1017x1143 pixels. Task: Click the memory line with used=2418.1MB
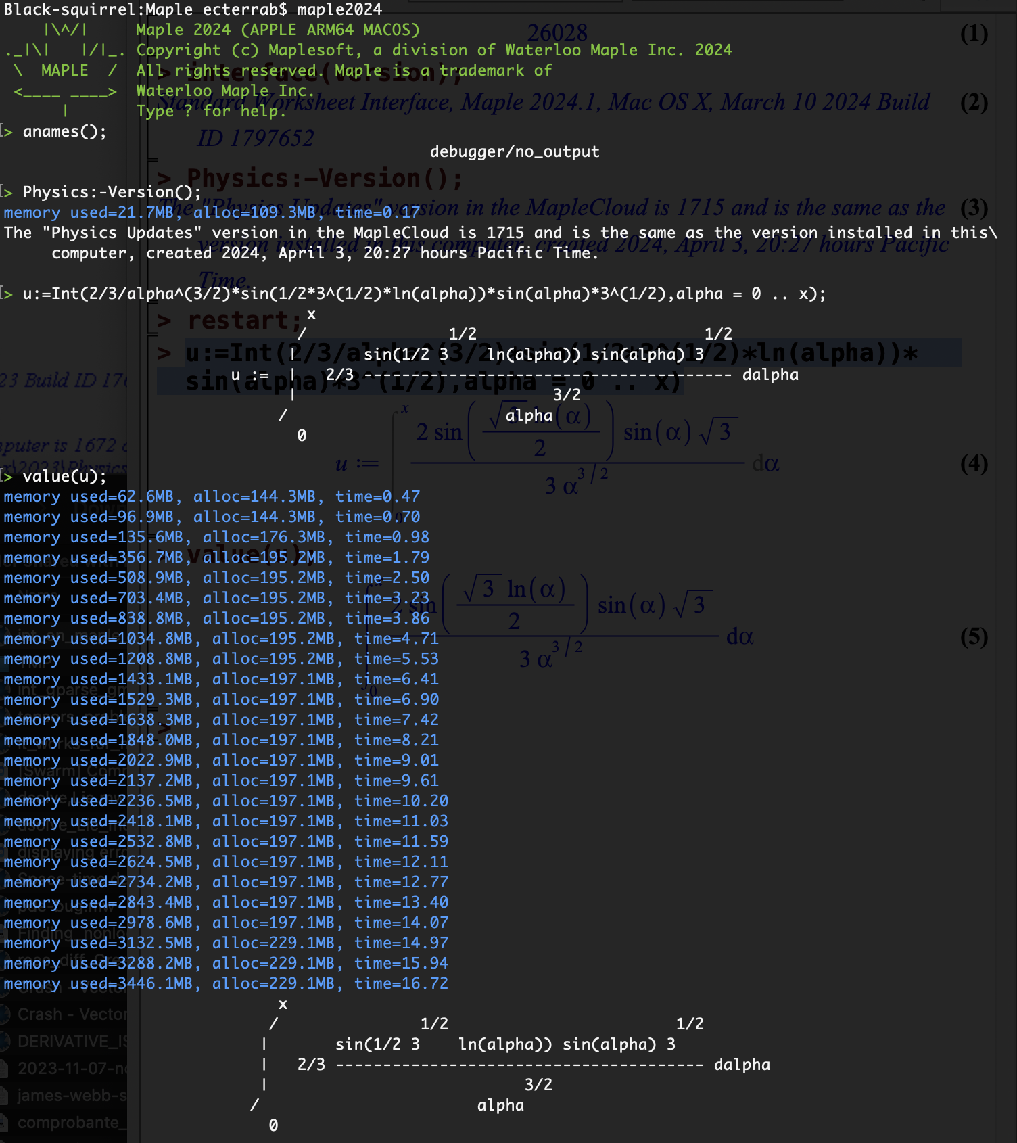pos(226,821)
